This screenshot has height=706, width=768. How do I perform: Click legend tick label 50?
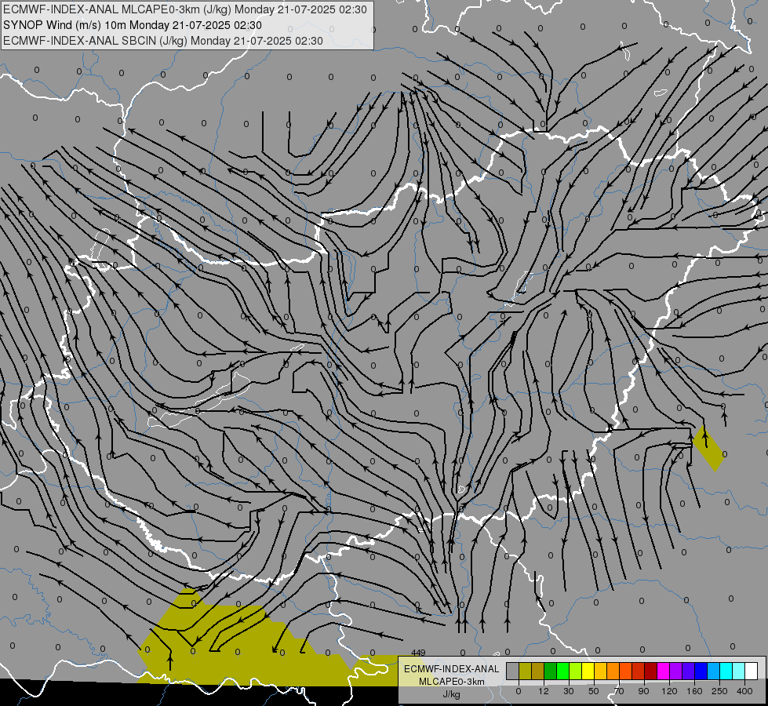(594, 691)
